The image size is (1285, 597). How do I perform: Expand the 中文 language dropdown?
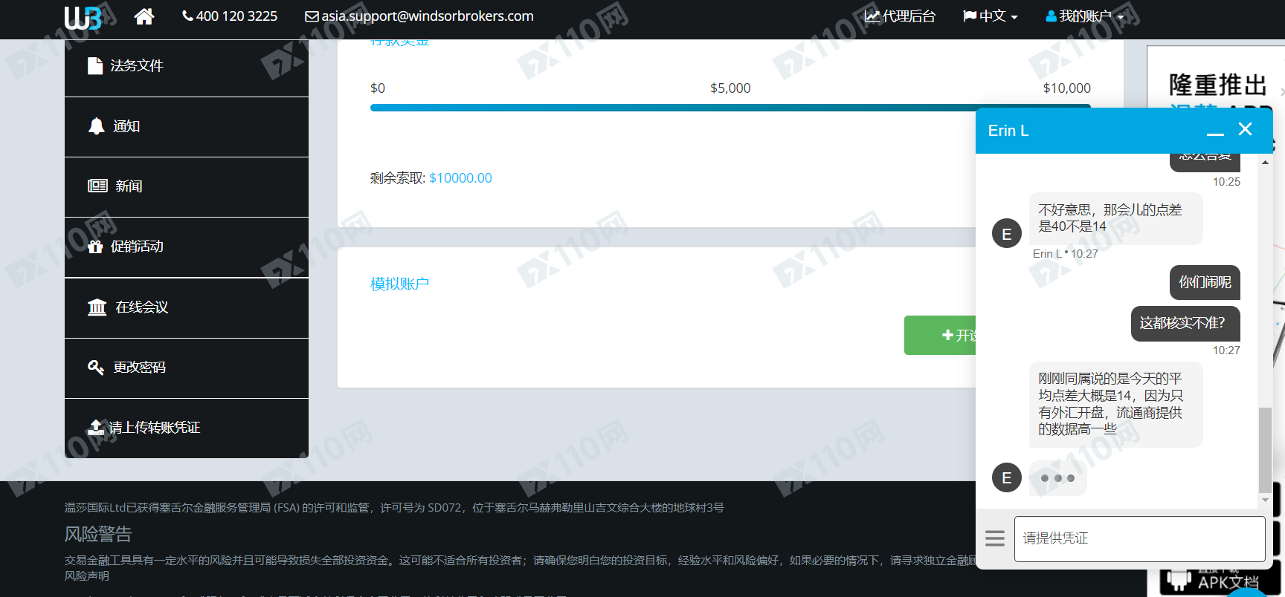tap(991, 16)
